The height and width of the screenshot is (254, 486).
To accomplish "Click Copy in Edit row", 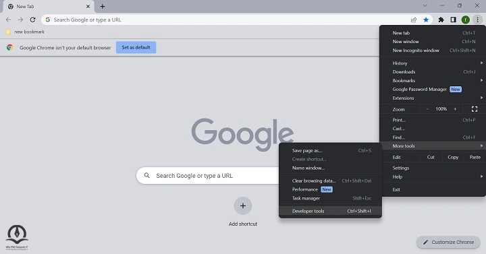I will point(453,157).
